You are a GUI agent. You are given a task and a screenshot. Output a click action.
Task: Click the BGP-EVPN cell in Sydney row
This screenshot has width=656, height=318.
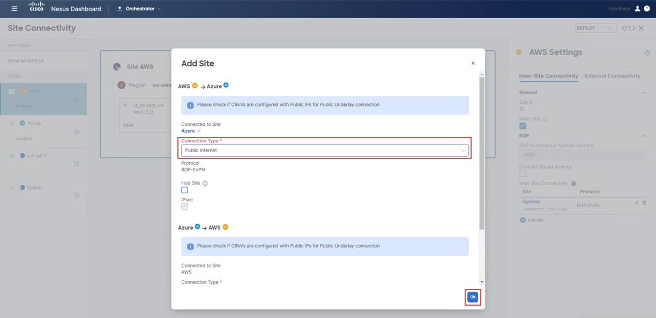pyautogui.click(x=590, y=205)
